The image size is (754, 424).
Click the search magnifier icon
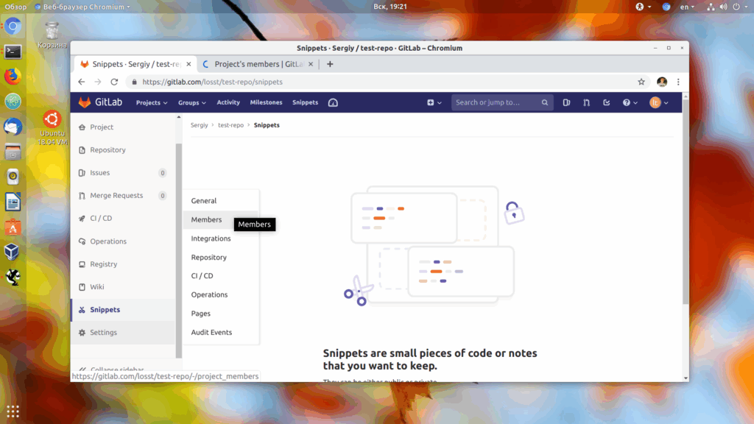(544, 102)
